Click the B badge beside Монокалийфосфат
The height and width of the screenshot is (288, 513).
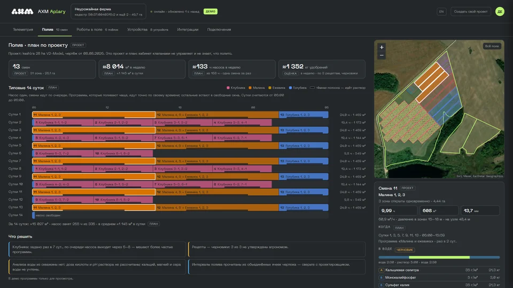click(x=381, y=277)
